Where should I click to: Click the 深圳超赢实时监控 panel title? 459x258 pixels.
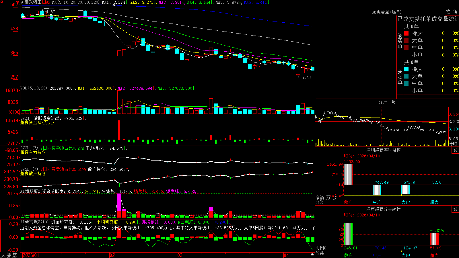tap(383, 150)
